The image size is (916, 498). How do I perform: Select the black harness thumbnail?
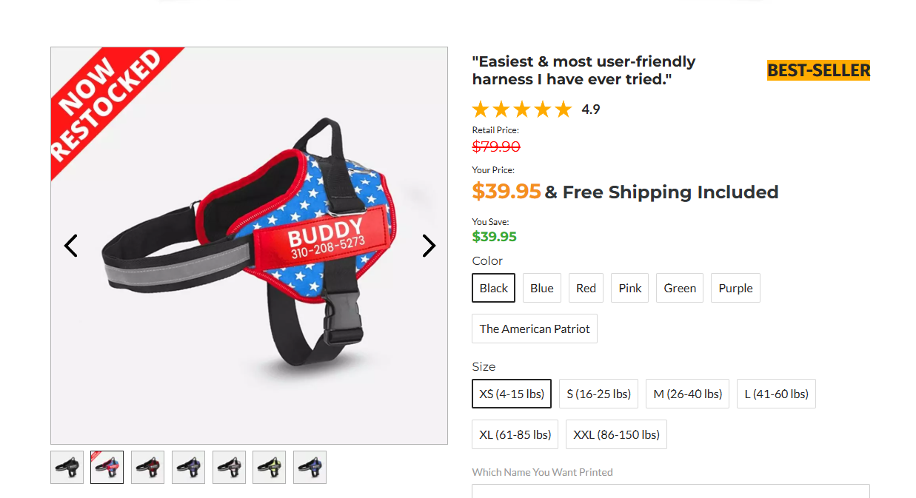(x=67, y=468)
